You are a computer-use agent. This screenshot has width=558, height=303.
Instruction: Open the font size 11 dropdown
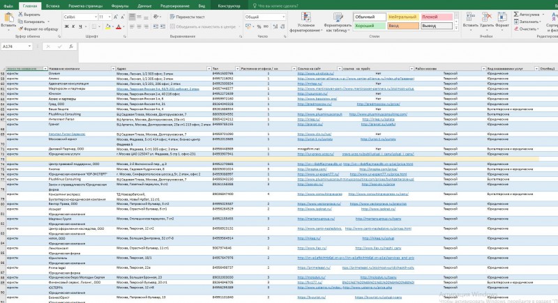110,17
